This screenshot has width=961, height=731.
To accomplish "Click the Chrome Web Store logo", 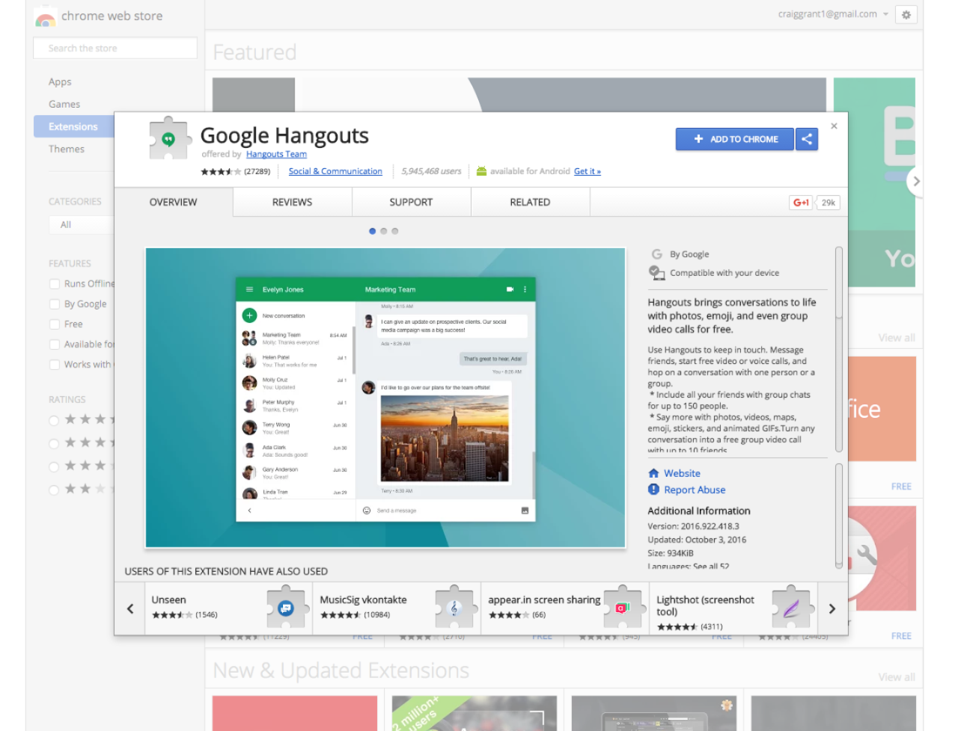I will (x=46, y=16).
